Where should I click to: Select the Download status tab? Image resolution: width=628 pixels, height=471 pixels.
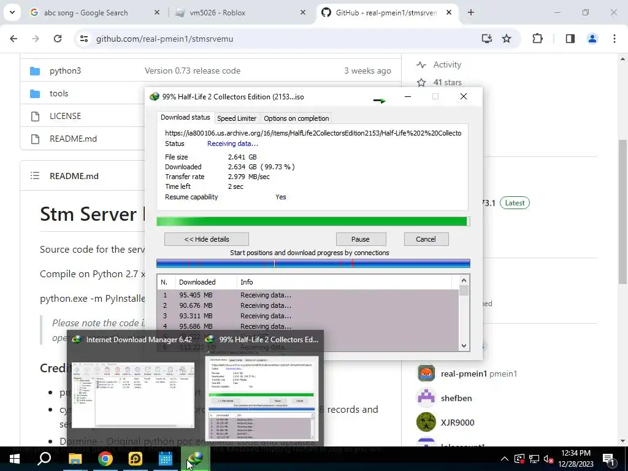pos(185,117)
